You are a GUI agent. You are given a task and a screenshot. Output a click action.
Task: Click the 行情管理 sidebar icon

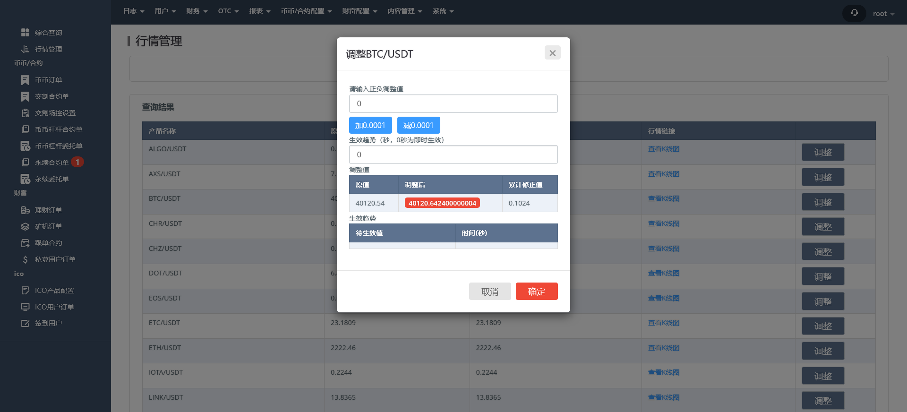(25, 49)
